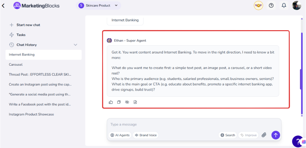Click the vertical scrollbar on the chat panel
Viewport: 306px width, 148px height.
click(301, 79)
